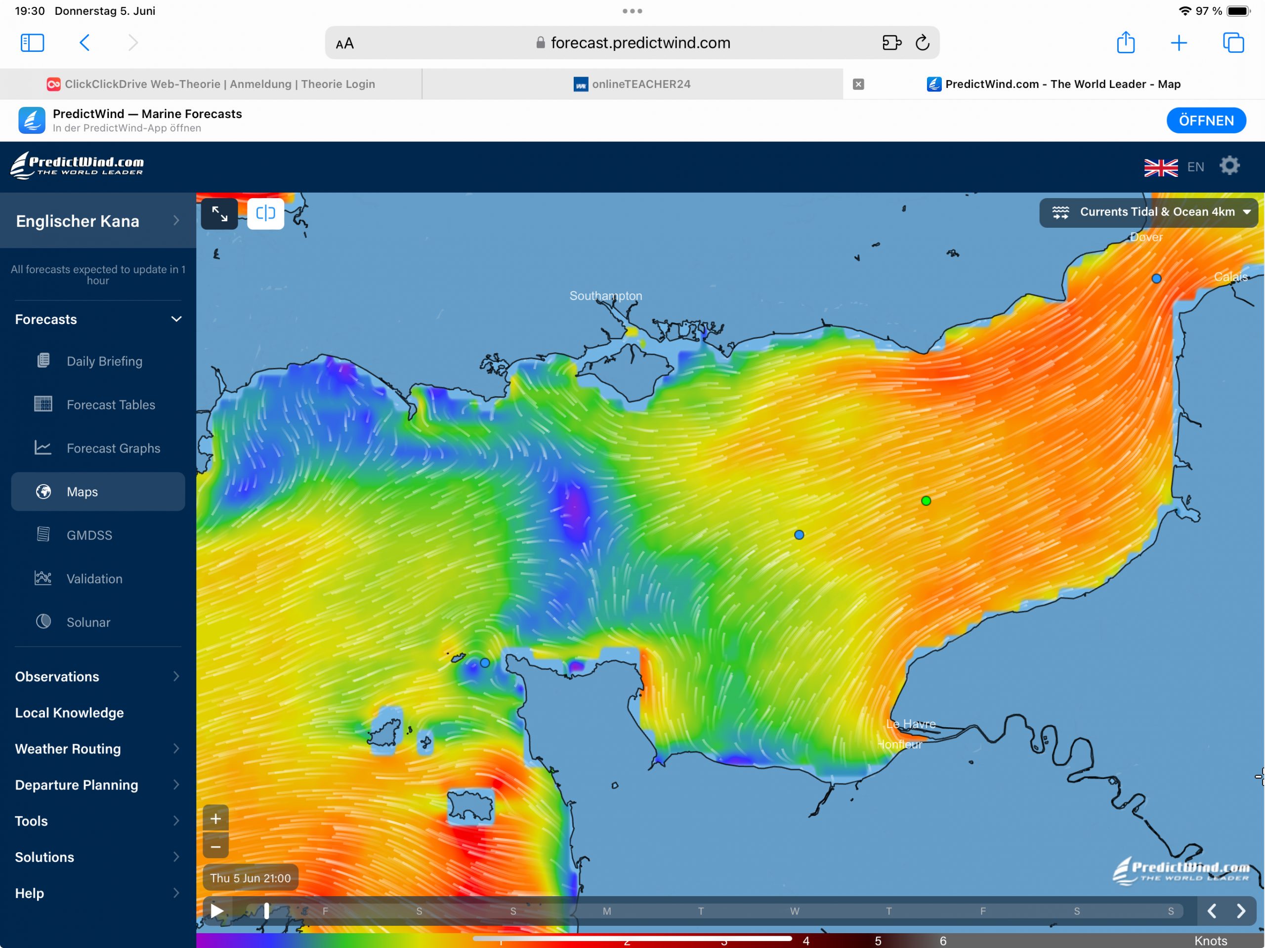Viewport: 1265px width, 948px height.
Task: Tap the ÖFFNEN app banner button
Action: click(1206, 121)
